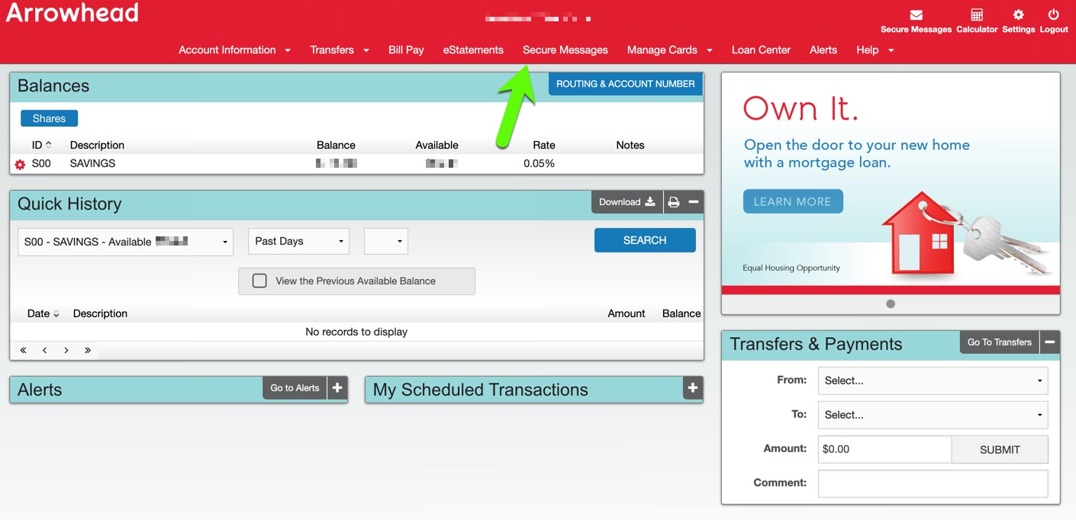Click the SEARCH button

coord(645,239)
